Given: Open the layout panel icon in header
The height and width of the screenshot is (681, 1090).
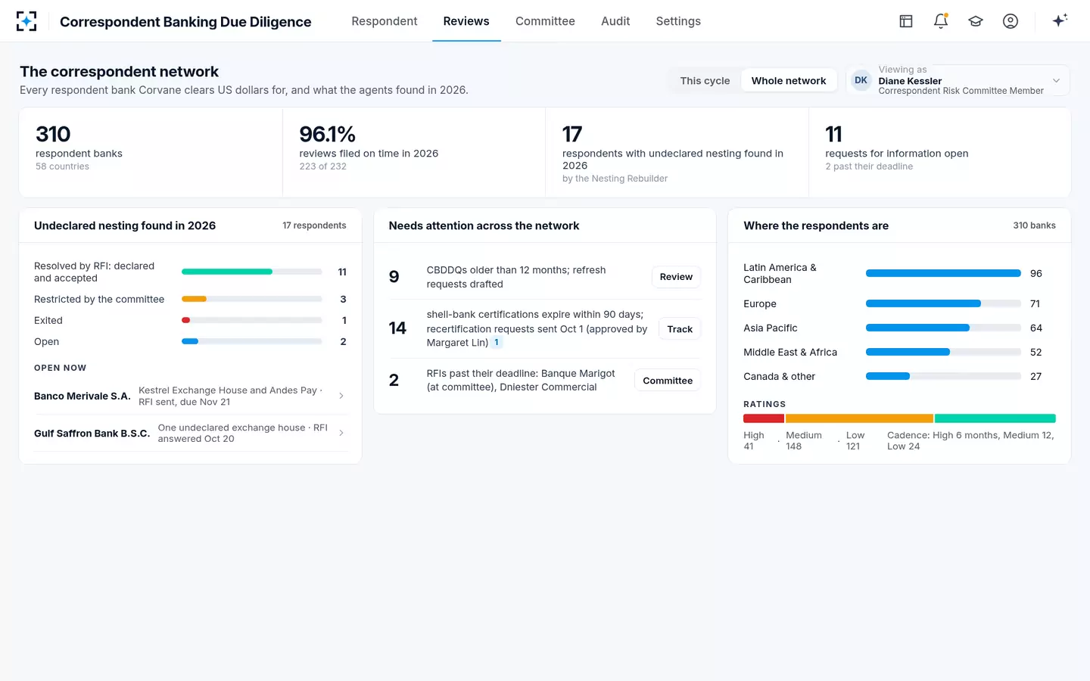Looking at the screenshot, I should (906, 21).
